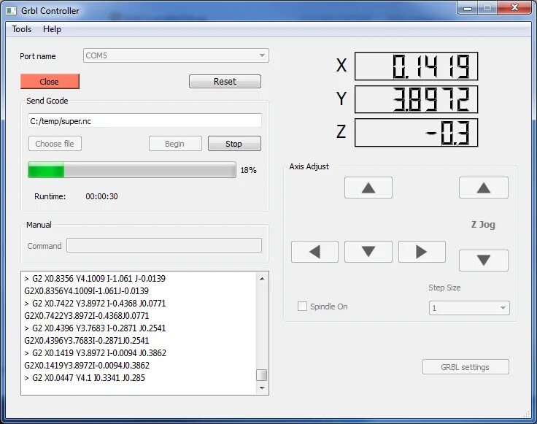Expand the Step Size dropdown

pos(469,308)
